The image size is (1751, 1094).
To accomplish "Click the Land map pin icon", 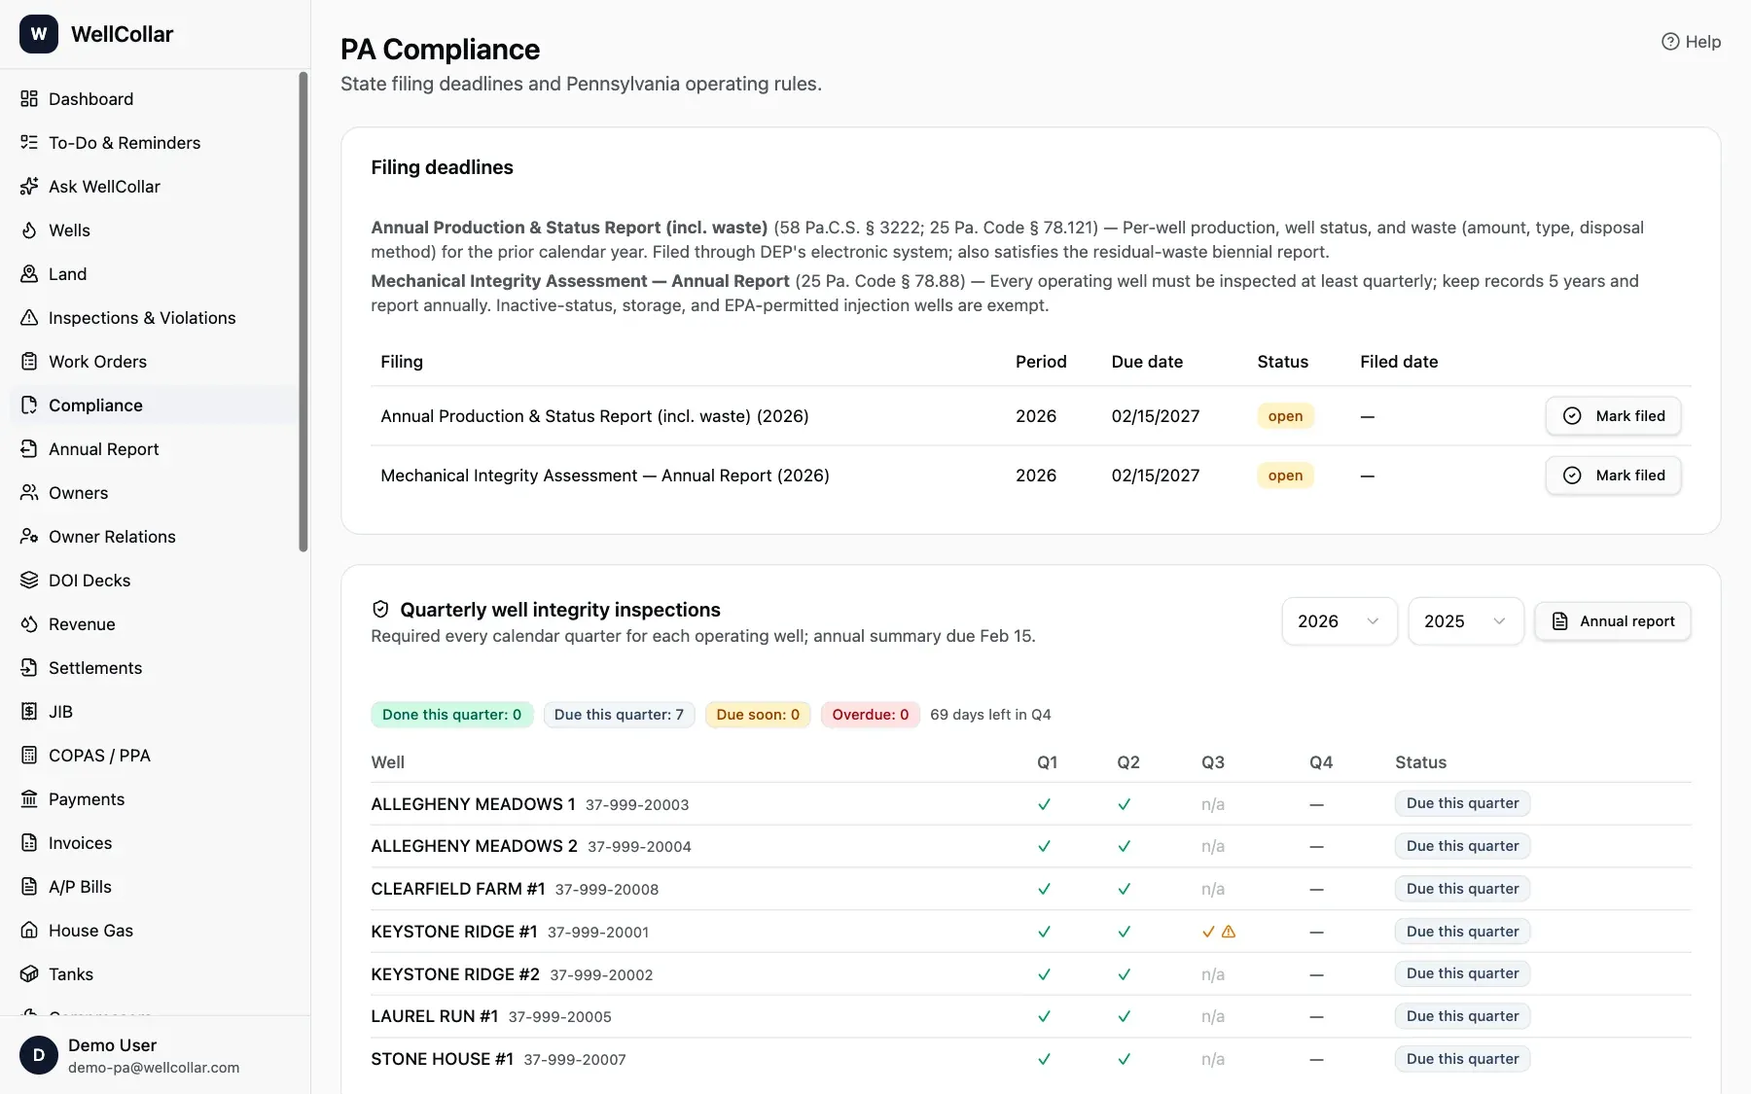I will [29, 274].
